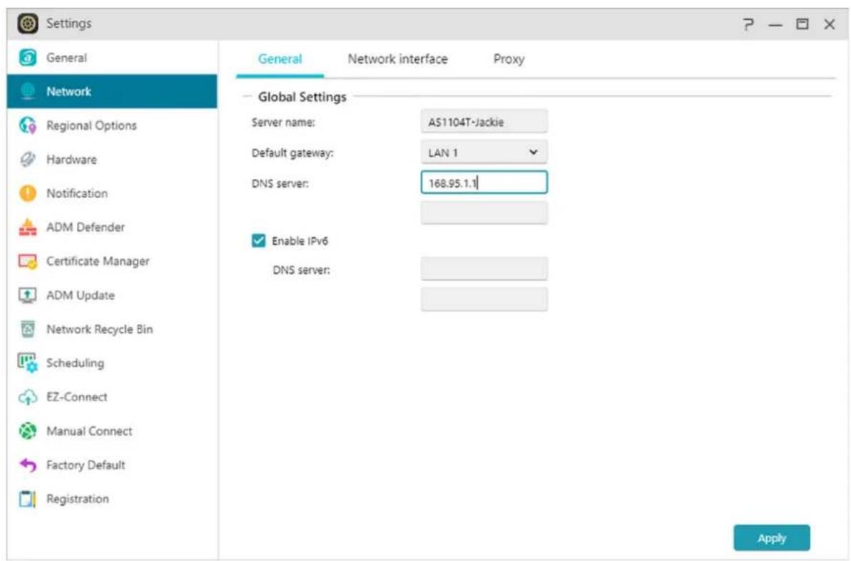Select the Factory Default arrow icon
The height and width of the screenshot is (561, 851).
[26, 465]
